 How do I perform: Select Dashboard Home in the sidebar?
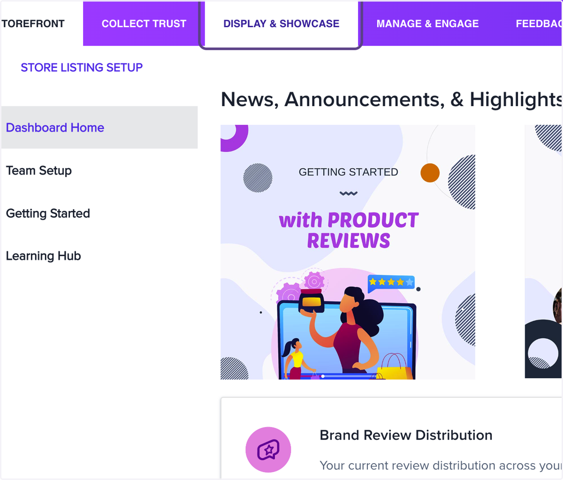coord(99,128)
